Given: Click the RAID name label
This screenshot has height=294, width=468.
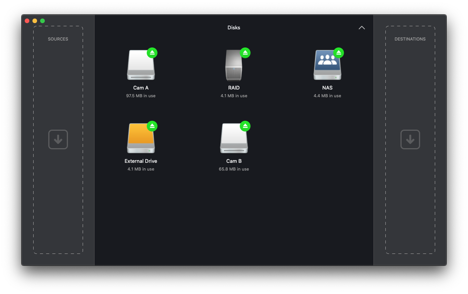Looking at the screenshot, I should tap(234, 88).
